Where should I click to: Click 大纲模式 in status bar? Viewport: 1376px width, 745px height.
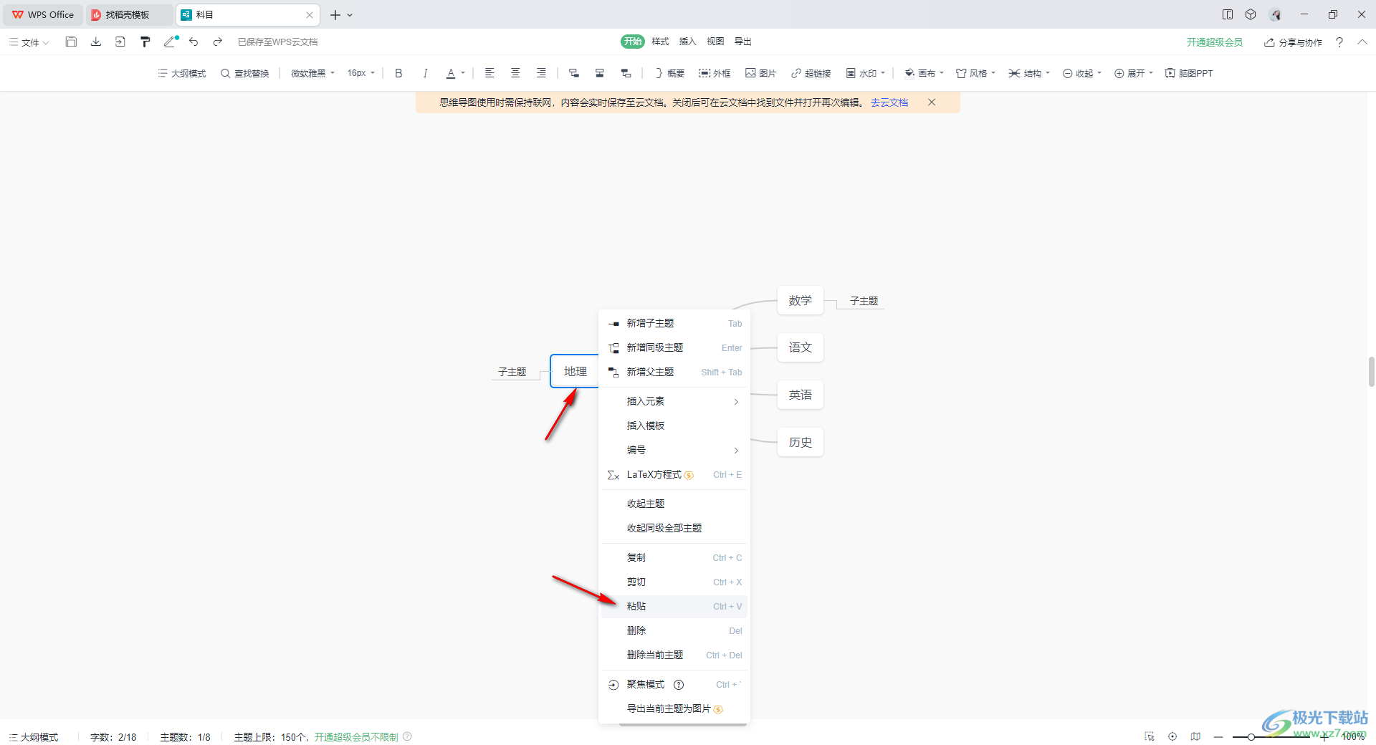[x=34, y=737]
